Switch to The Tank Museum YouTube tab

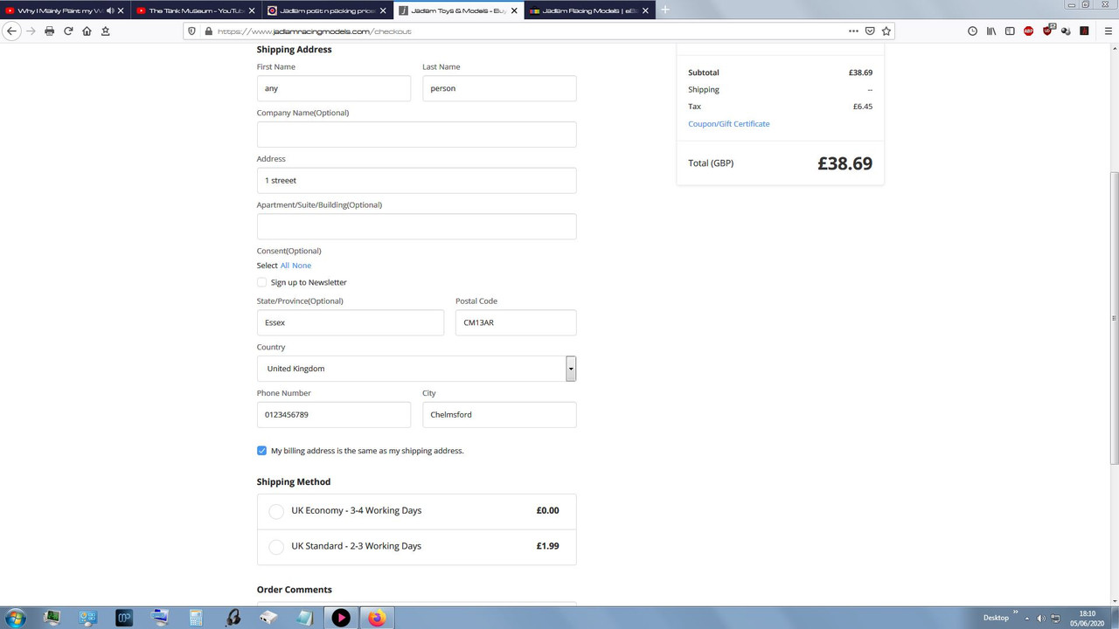click(195, 10)
